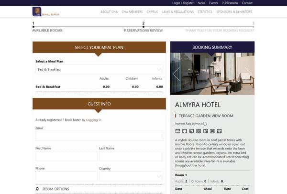Image resolution: width=287 pixels, height=194 pixels.
Task: Open the Laws & Regulations menu
Action: coord(178,12)
